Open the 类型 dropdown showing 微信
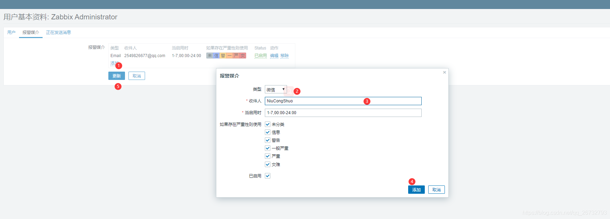 pos(276,89)
